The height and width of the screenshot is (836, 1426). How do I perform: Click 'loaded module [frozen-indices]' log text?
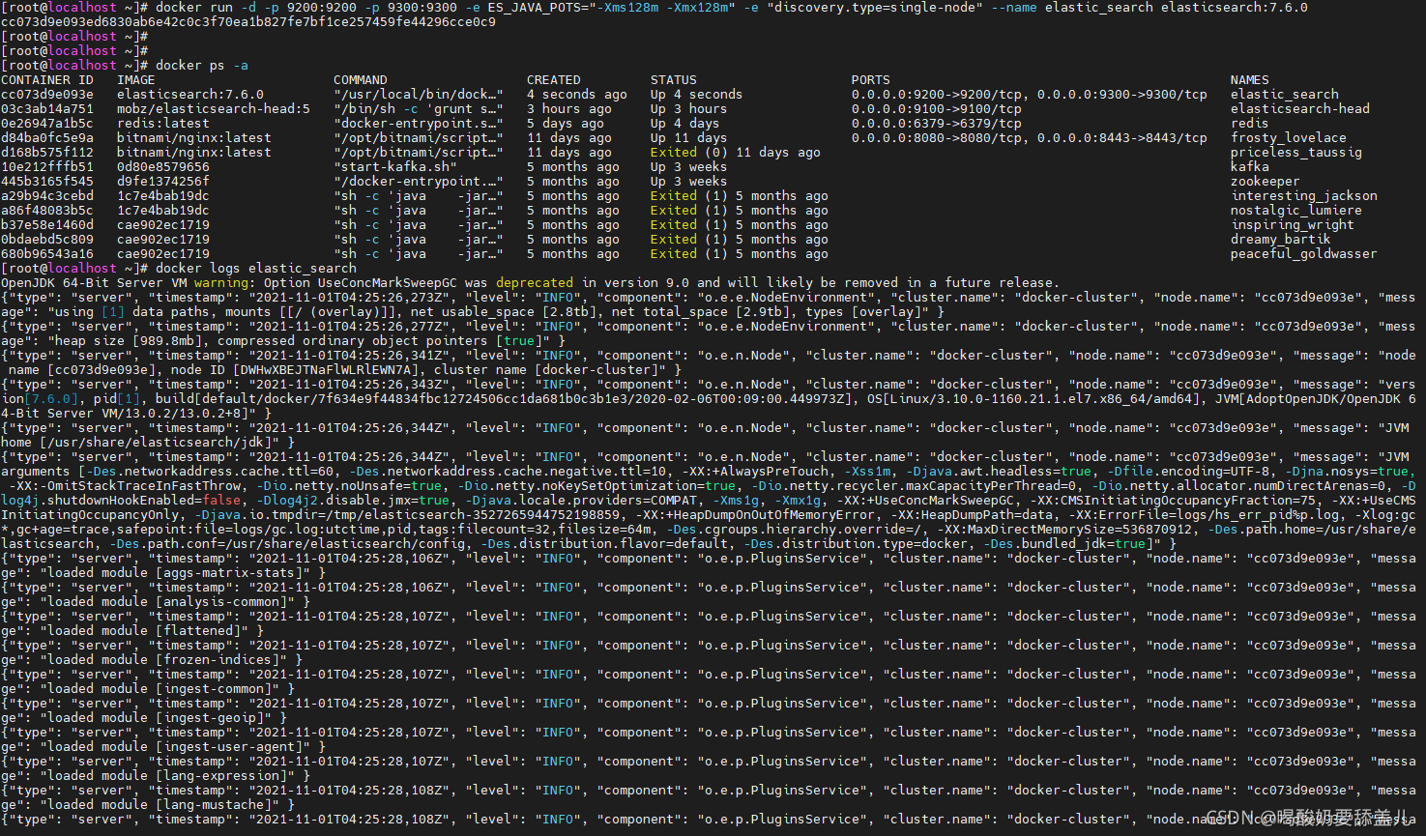coord(163,660)
